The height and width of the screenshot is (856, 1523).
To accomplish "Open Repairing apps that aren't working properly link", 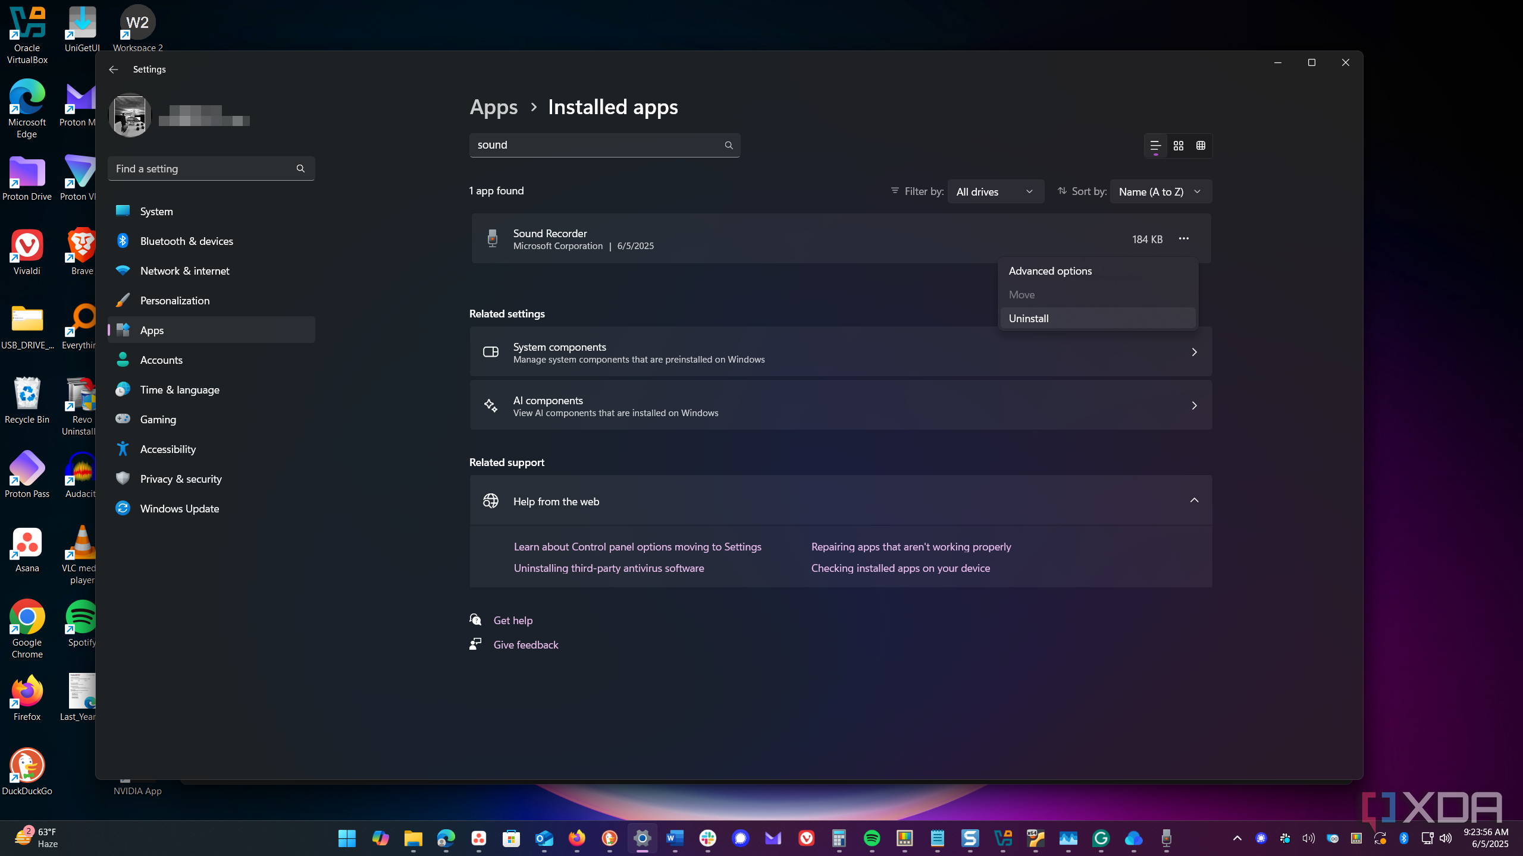I will (x=911, y=546).
